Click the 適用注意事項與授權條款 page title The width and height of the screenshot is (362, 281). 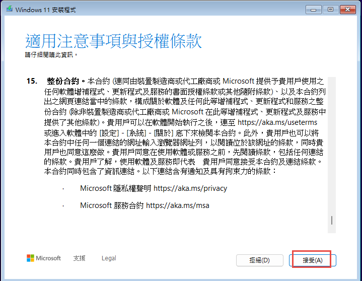113,41
